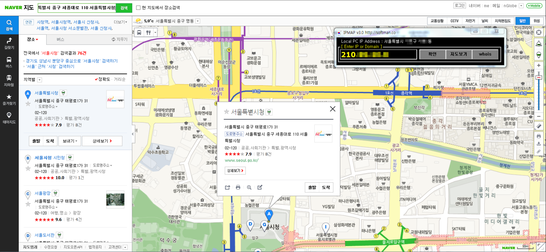Switch map to 위성 satellite view

(537, 21)
